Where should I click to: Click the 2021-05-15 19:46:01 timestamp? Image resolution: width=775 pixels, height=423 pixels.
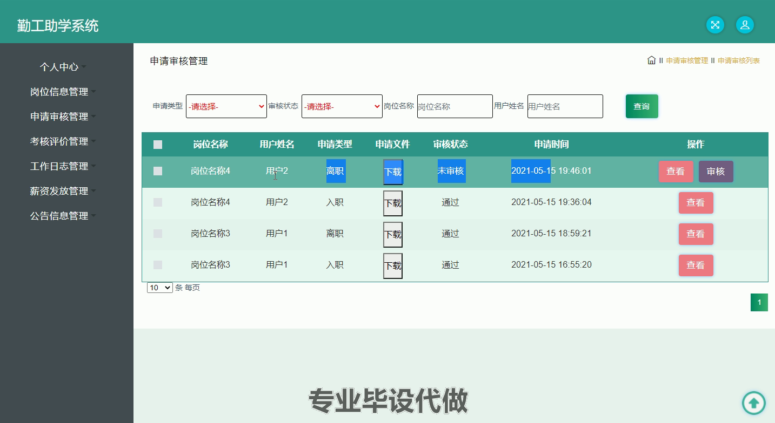[551, 171]
